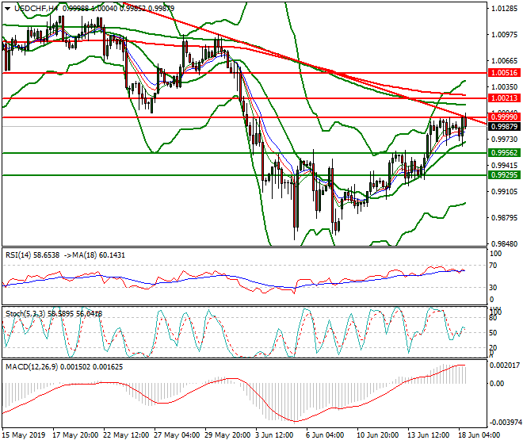Select the 18 Jun 04:00 time axis label
Viewport: 523px width, 444px height.
coord(479,435)
